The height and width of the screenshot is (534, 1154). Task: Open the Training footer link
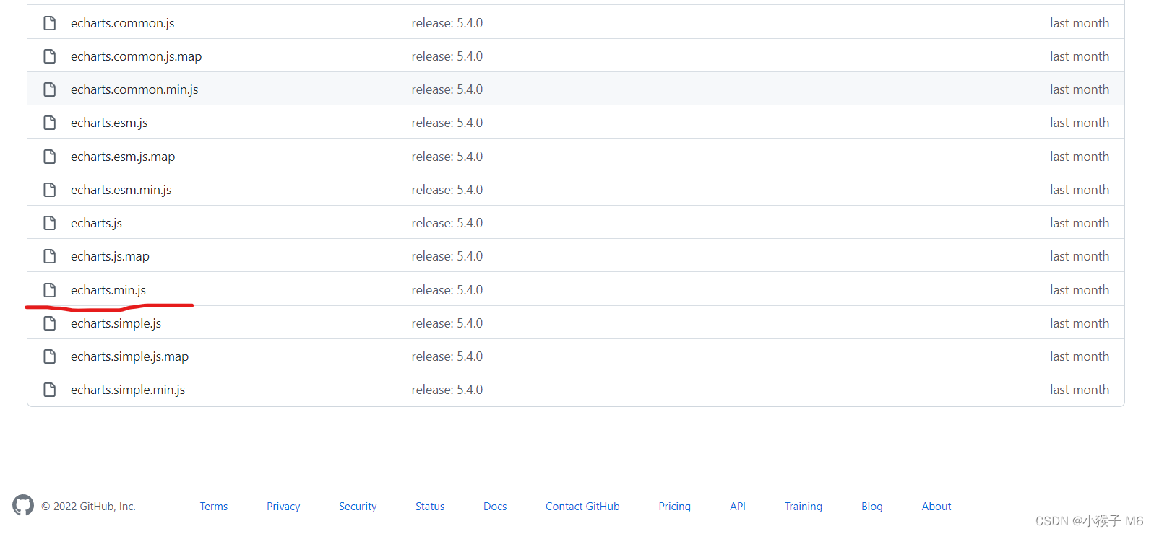pyautogui.click(x=804, y=507)
